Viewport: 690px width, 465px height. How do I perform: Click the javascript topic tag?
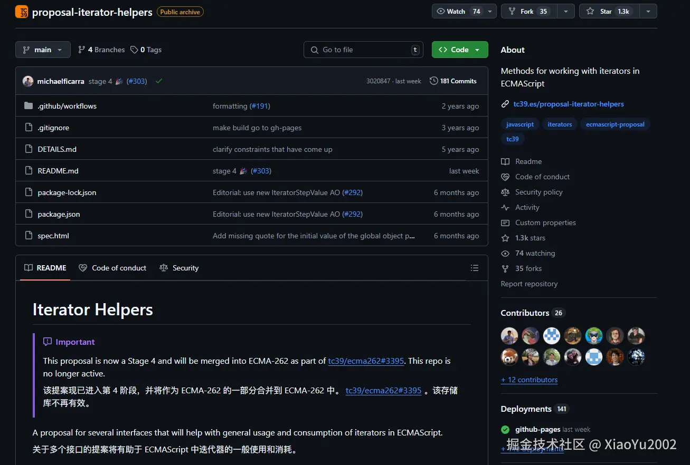pos(520,124)
